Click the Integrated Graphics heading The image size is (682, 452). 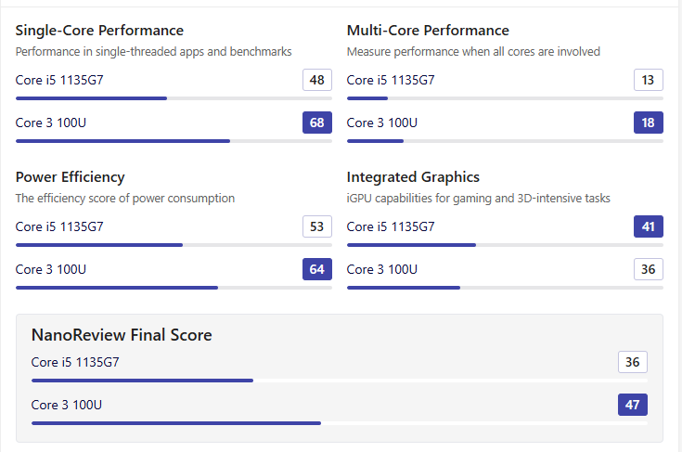pyautogui.click(x=413, y=177)
